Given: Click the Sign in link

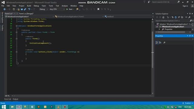Looking at the screenshot, I should click(185, 6).
